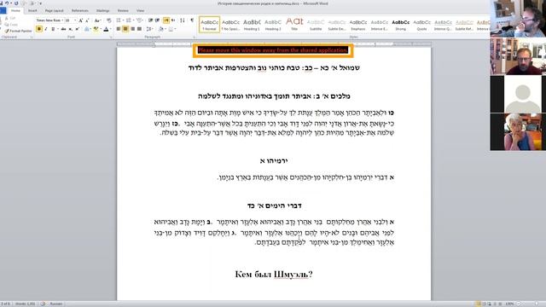546x307 pixels.
Task: Center the text alignment
Action: click(x=125, y=29)
